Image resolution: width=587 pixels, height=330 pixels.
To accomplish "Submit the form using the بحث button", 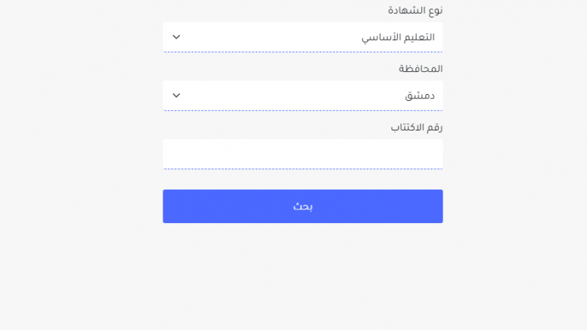I will click(x=302, y=206).
